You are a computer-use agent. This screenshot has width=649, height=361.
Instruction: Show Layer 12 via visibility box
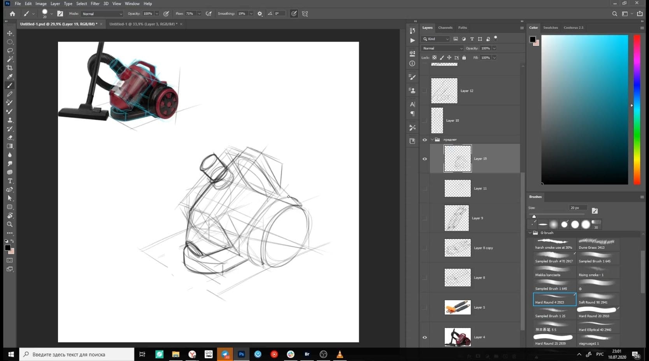[424, 91]
